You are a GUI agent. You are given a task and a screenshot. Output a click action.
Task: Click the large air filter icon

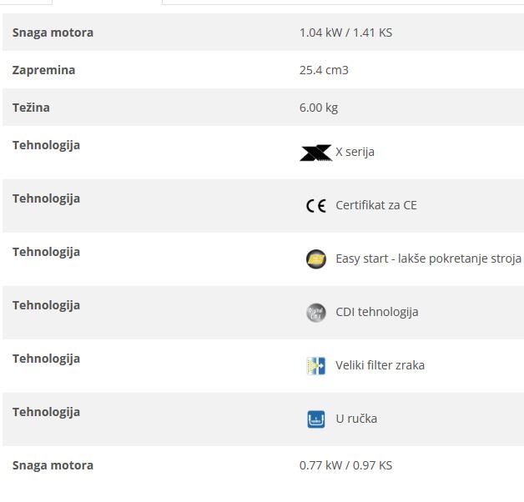pyautogui.click(x=315, y=365)
